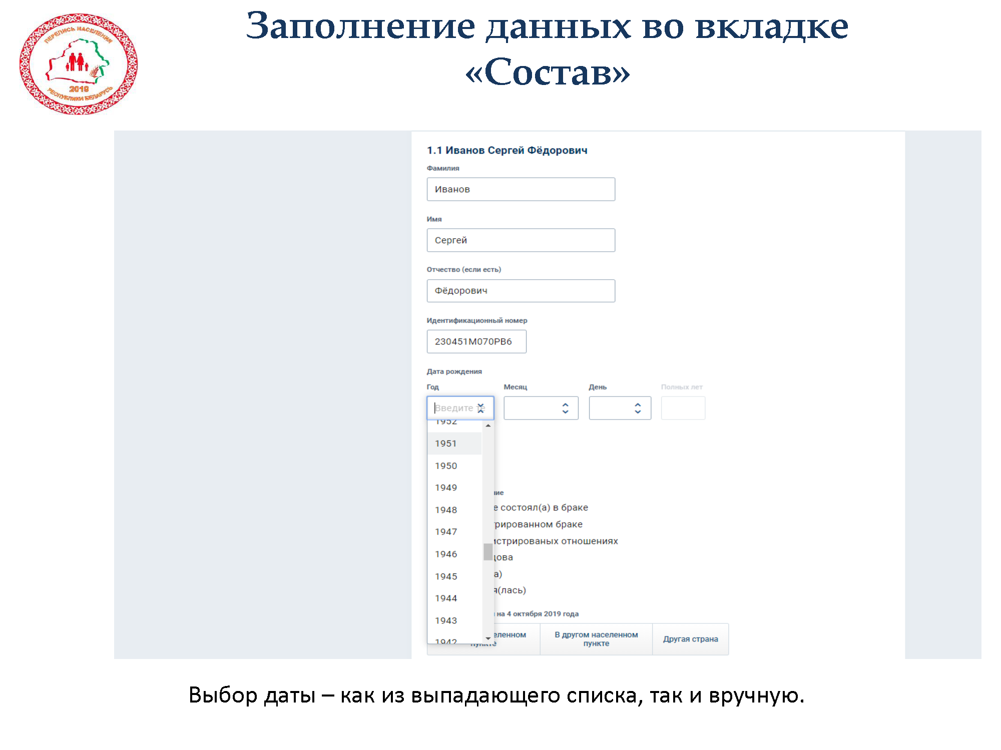Open the День day dropdown
This screenshot has width=1001, height=750.
[x=620, y=408]
